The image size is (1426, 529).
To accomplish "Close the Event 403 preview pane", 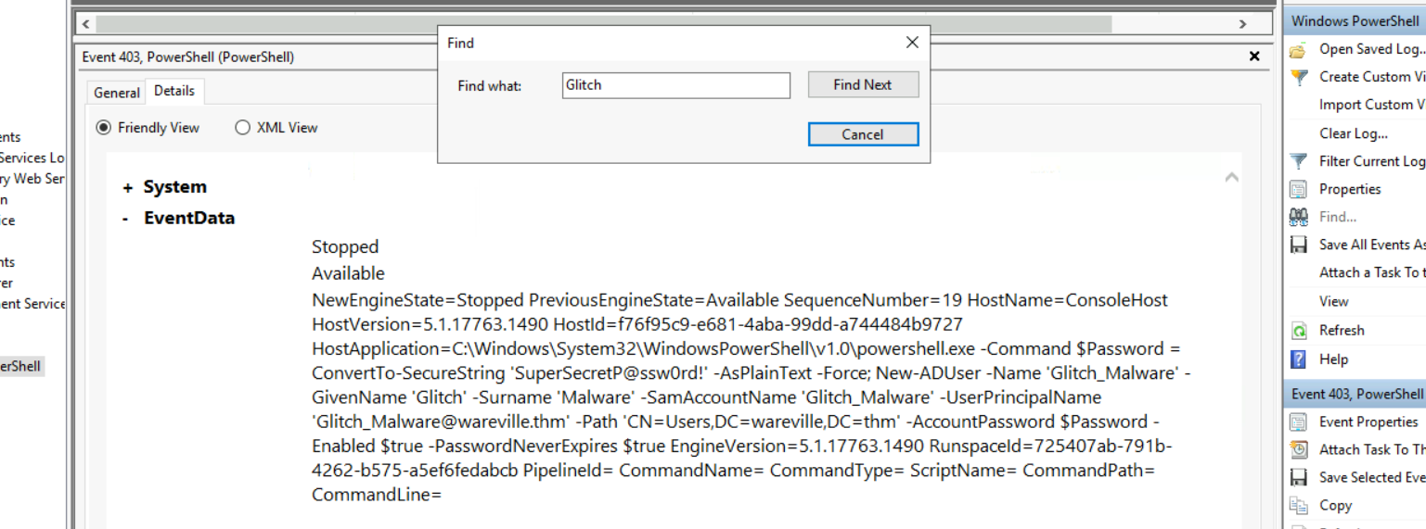I will 1254,57.
